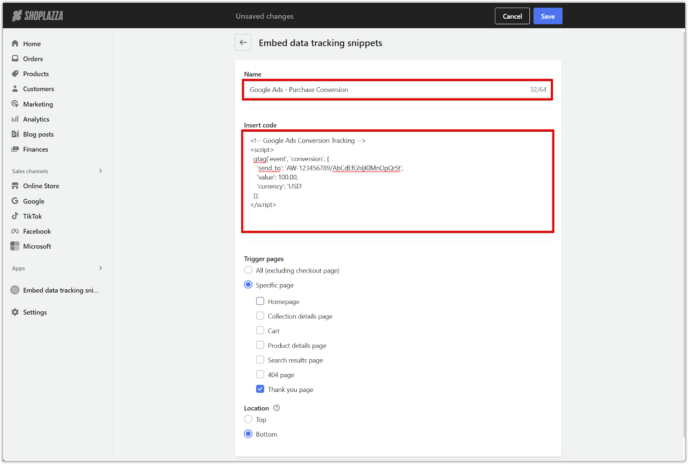This screenshot has height=464, width=688.
Task: Click the 'Unsaved changes' text
Action: pos(264,16)
